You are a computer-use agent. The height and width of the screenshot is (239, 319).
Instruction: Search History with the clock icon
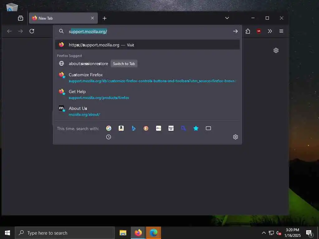(x=109, y=137)
